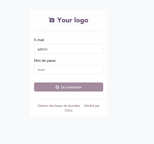Focus the Mot de passe field
This screenshot has width=154, height=144.
69,70
